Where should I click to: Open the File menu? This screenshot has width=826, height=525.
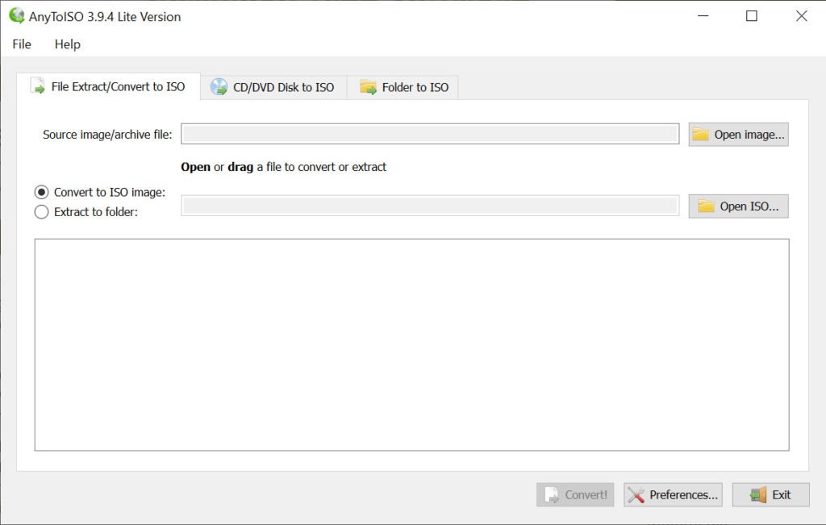point(22,44)
